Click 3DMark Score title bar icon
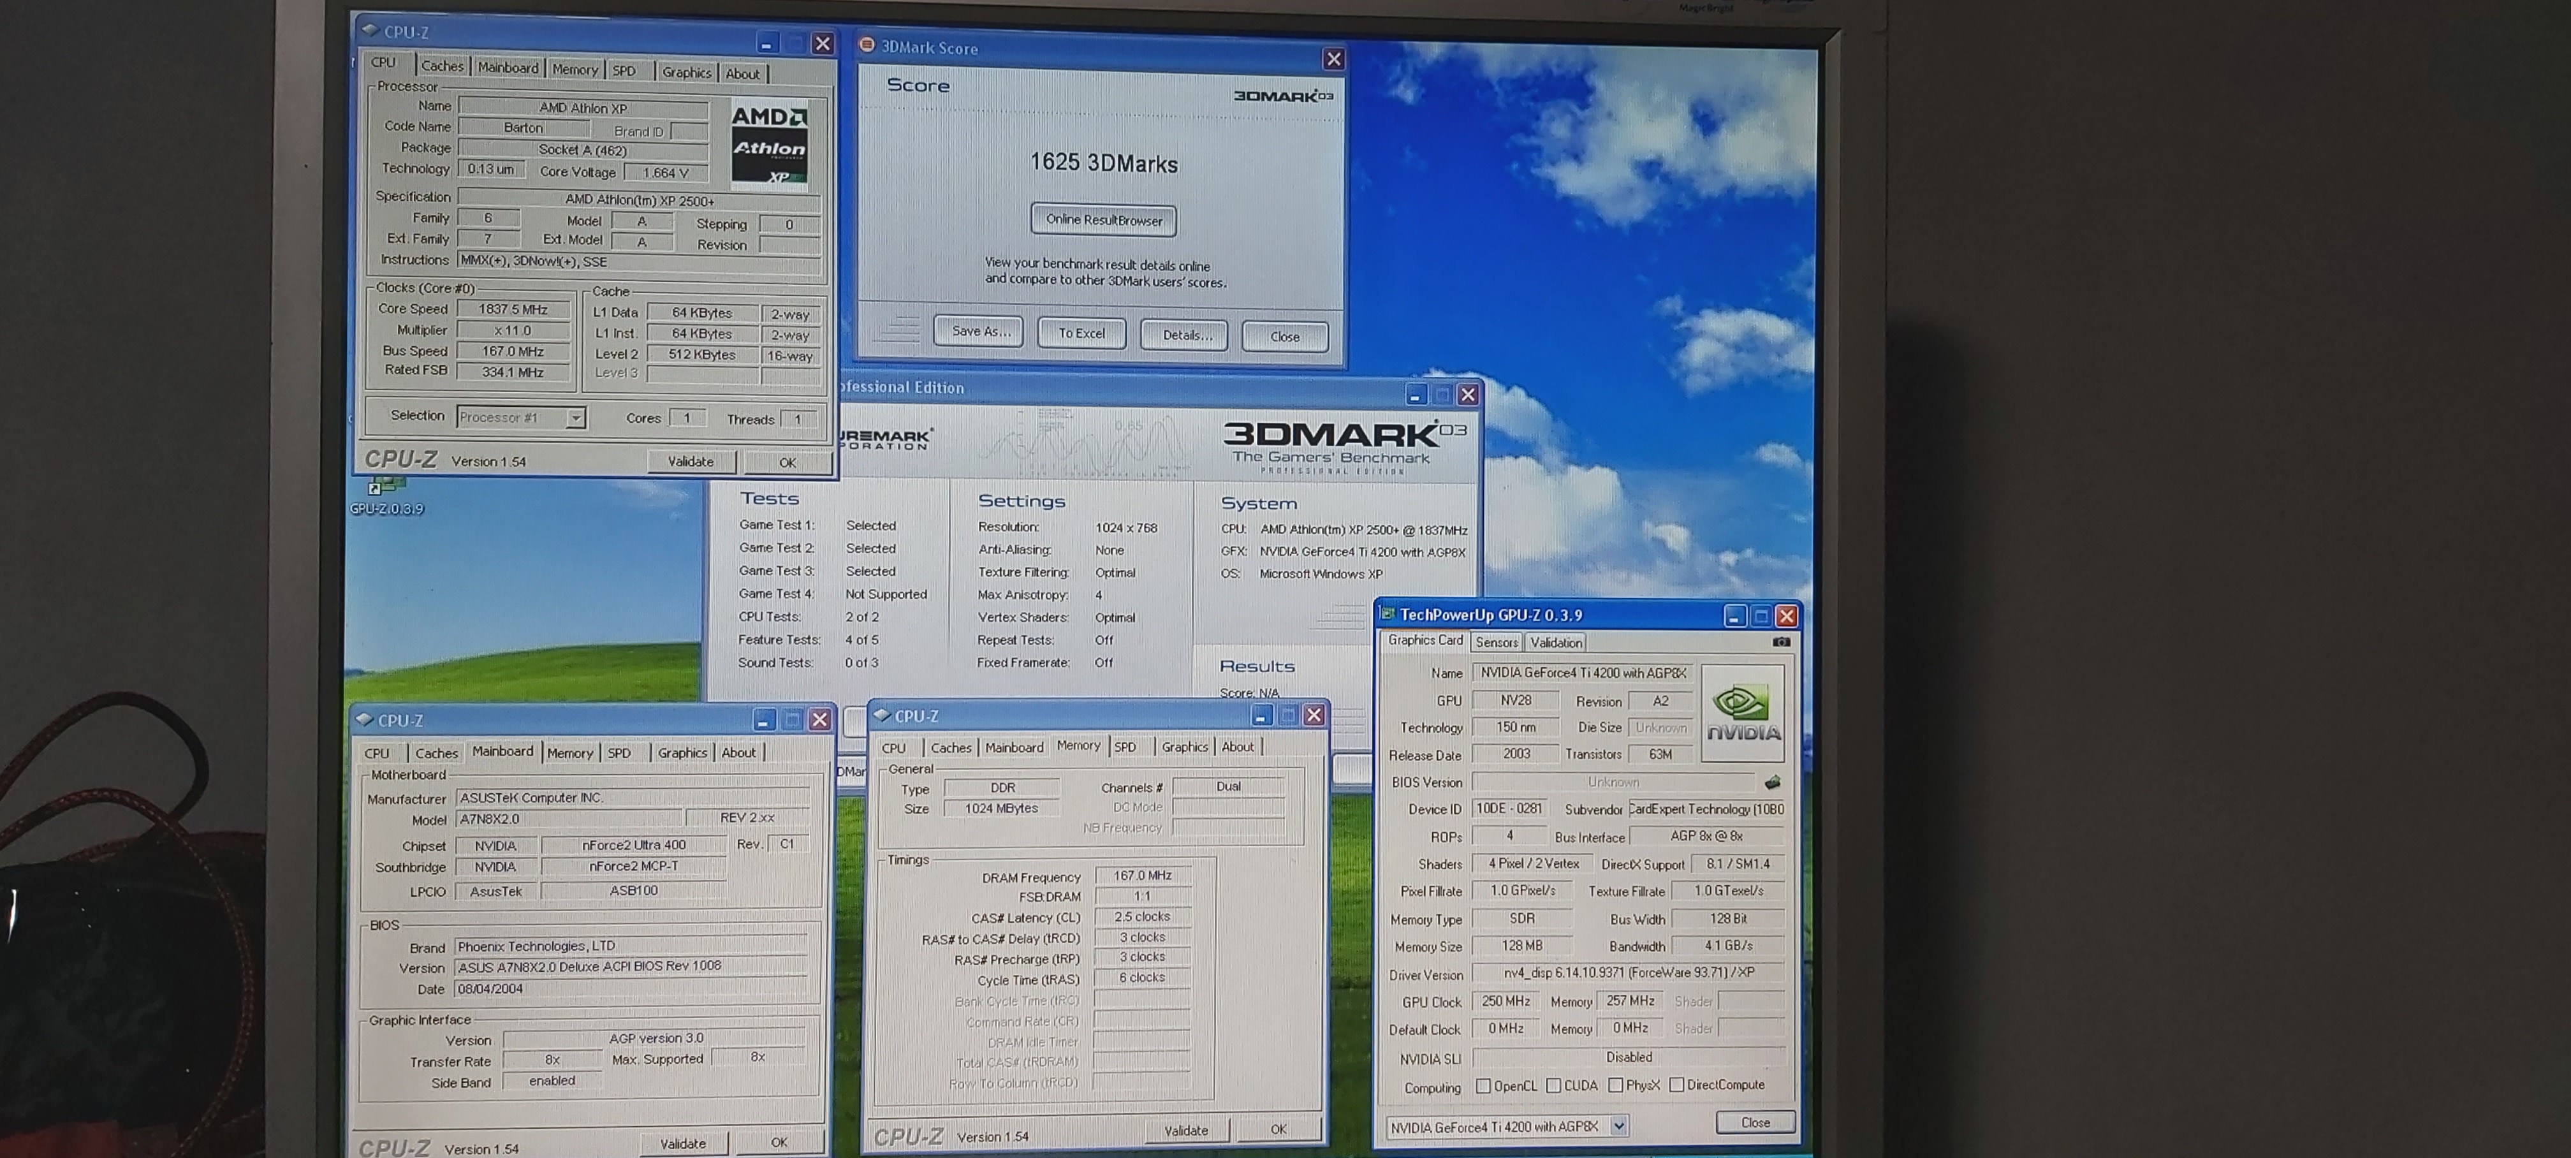The height and width of the screenshot is (1158, 2571). click(x=867, y=45)
